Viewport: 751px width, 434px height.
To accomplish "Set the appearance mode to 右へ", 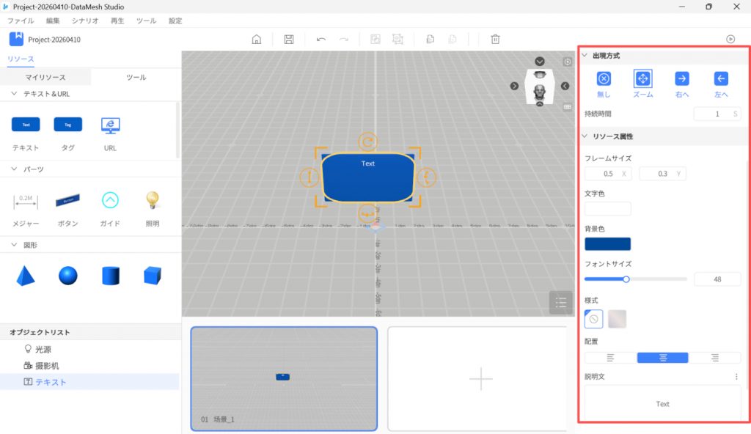I will (681, 79).
